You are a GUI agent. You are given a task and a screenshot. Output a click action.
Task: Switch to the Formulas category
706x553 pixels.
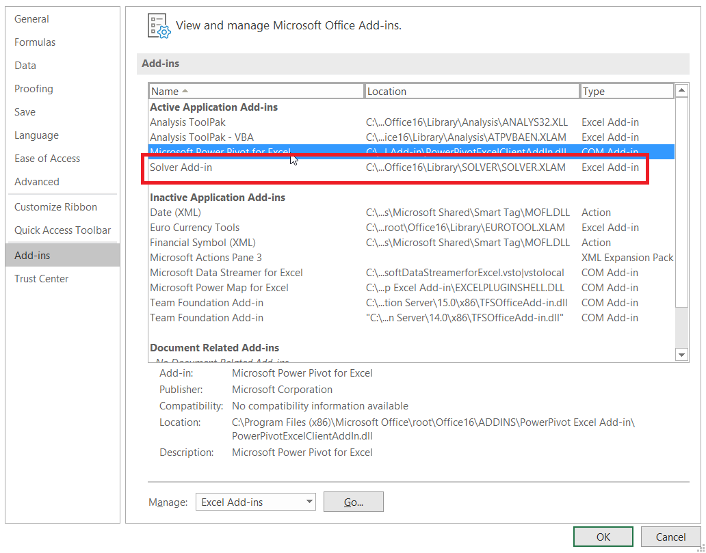click(35, 42)
